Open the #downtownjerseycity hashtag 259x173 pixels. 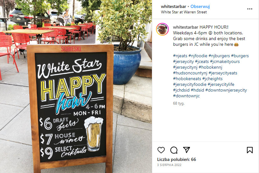226,90
